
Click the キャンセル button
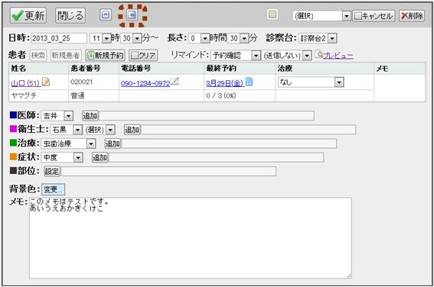[x=374, y=16]
